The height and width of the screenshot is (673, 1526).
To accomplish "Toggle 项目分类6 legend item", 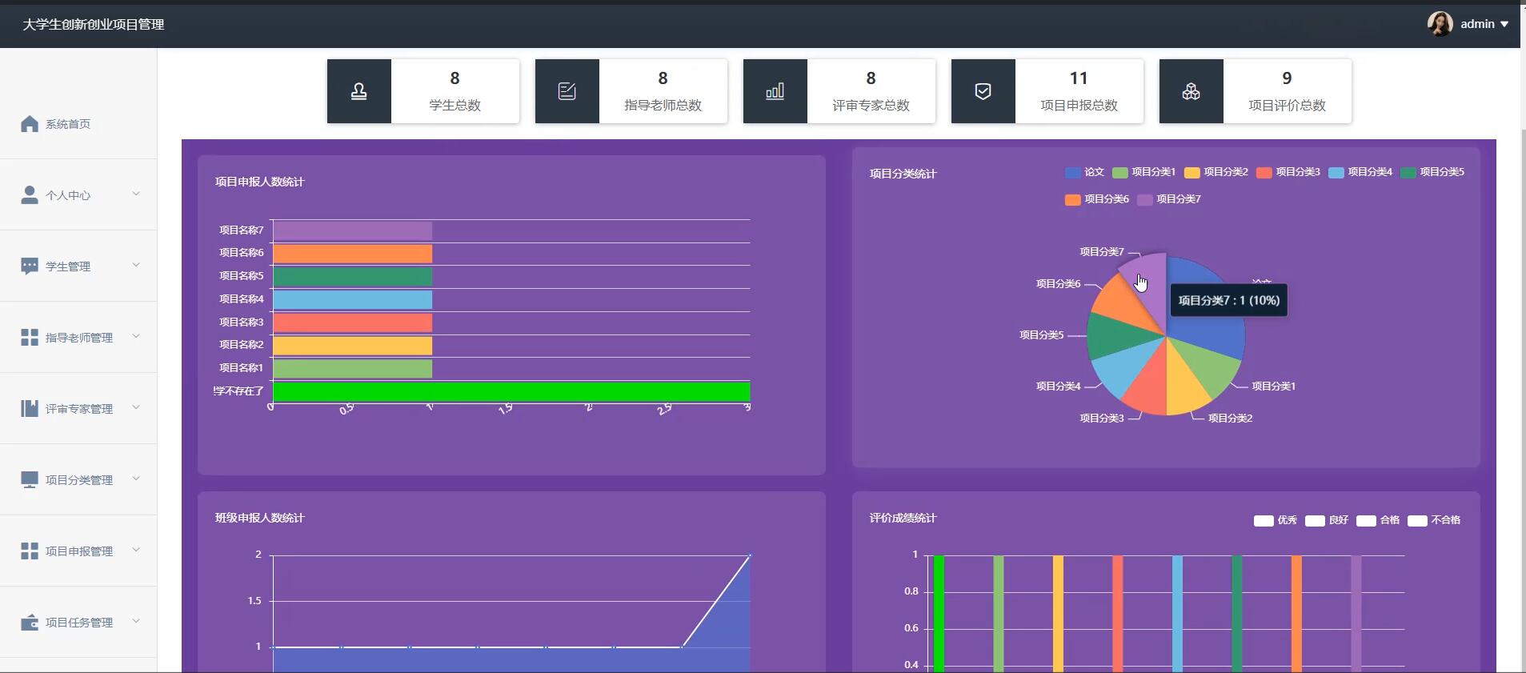I will point(1096,199).
